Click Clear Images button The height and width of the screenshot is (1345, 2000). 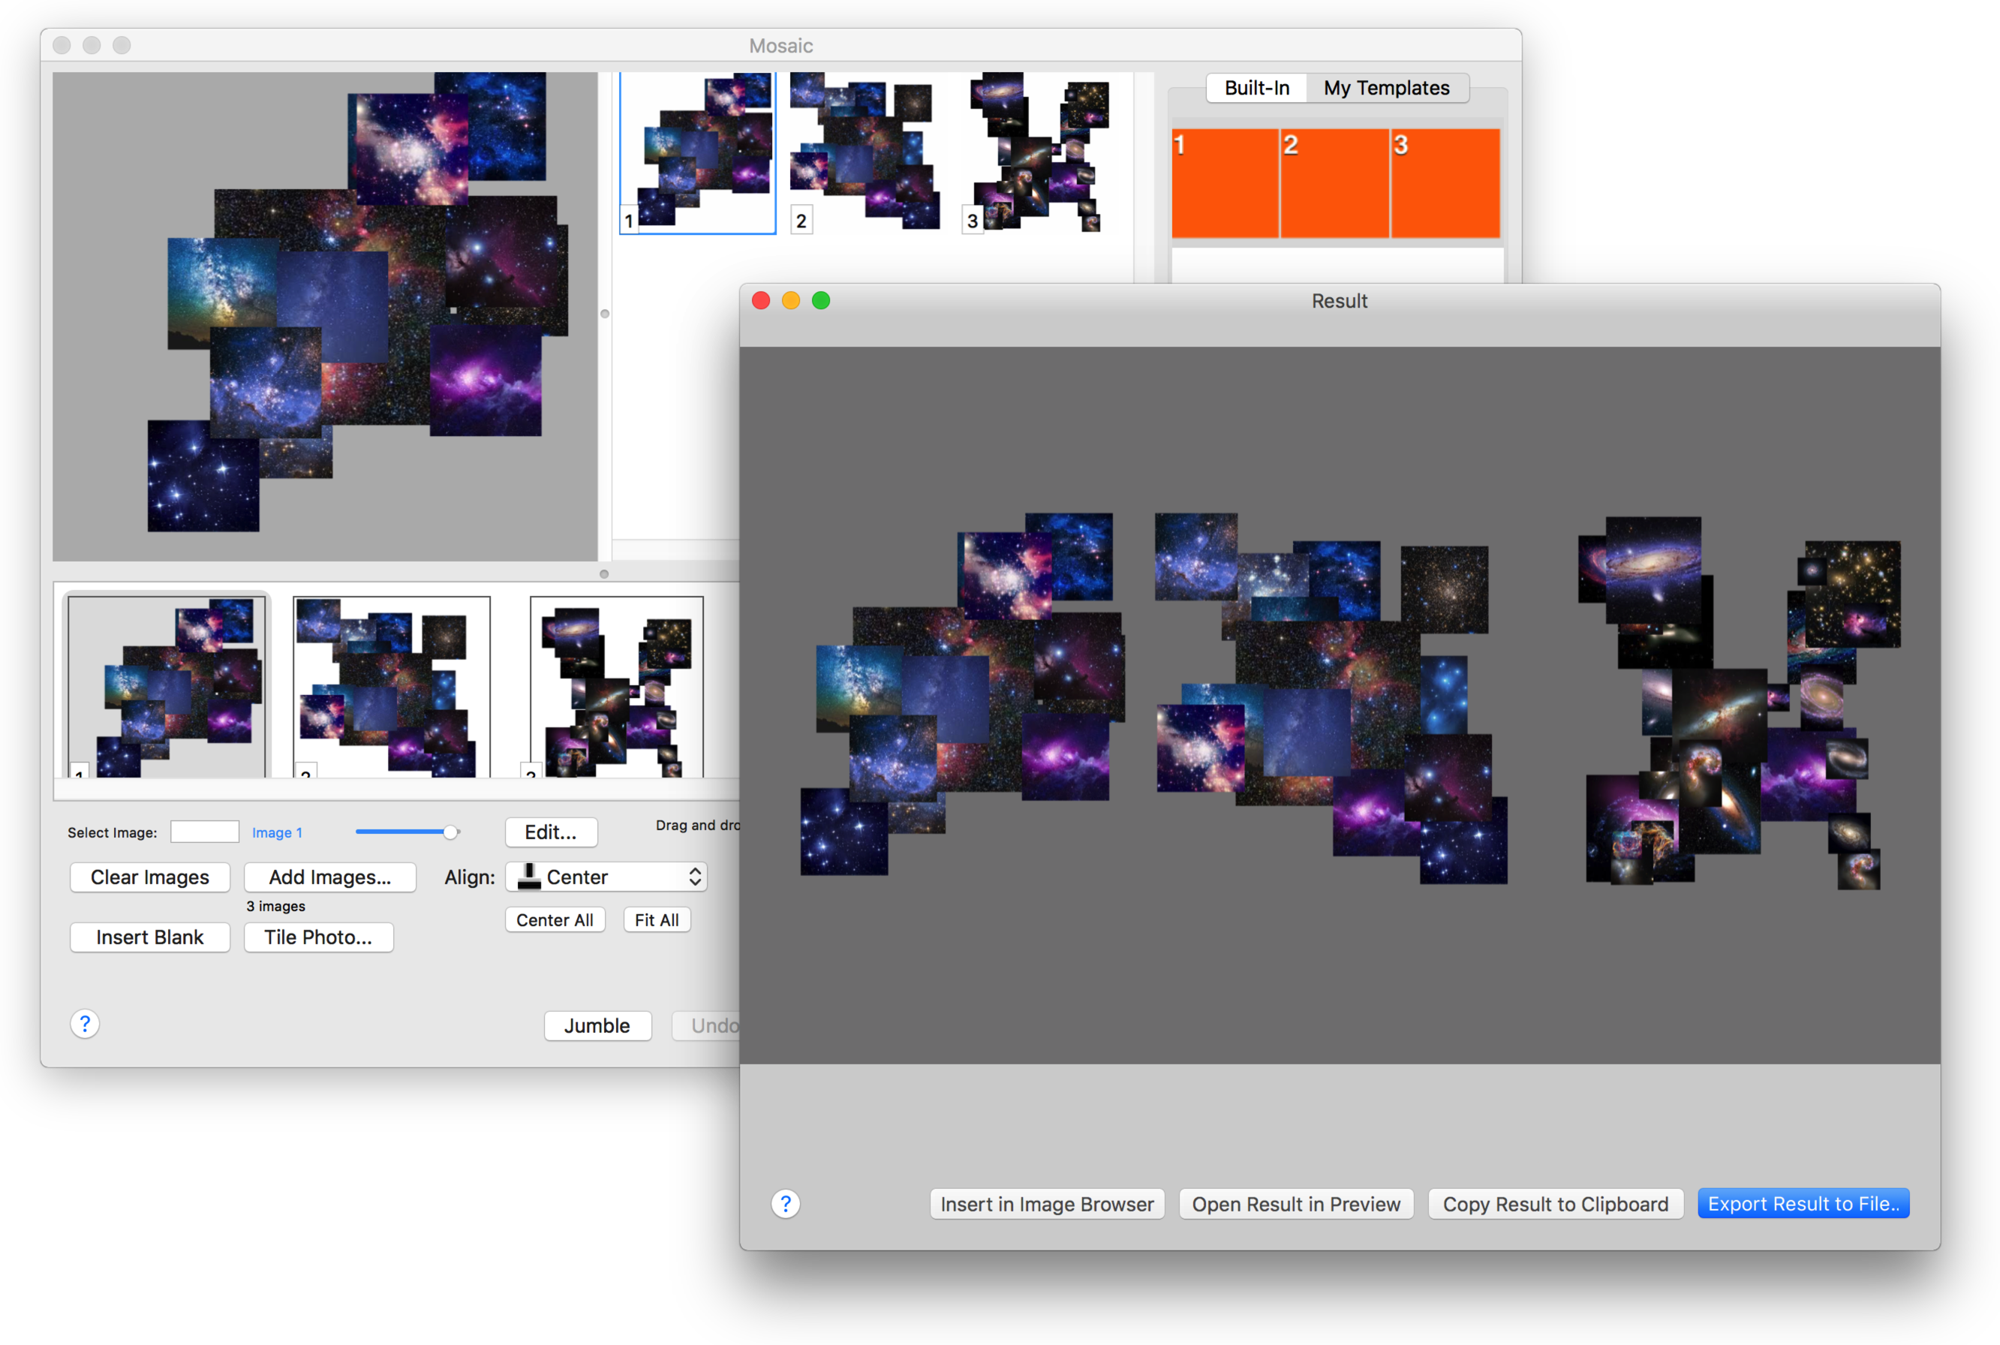tap(150, 877)
